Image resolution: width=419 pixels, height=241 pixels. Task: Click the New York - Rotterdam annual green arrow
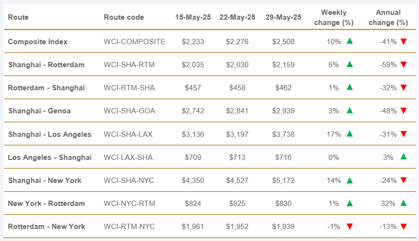tap(404, 203)
